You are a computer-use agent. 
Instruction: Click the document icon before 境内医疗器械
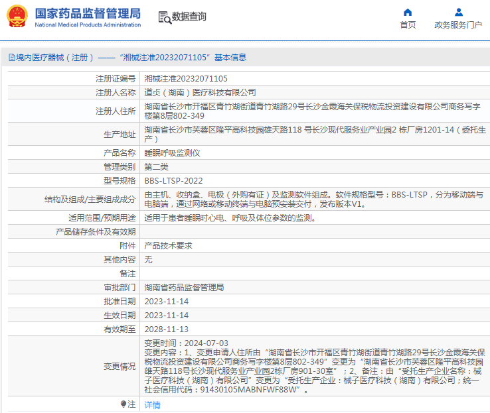[11, 58]
